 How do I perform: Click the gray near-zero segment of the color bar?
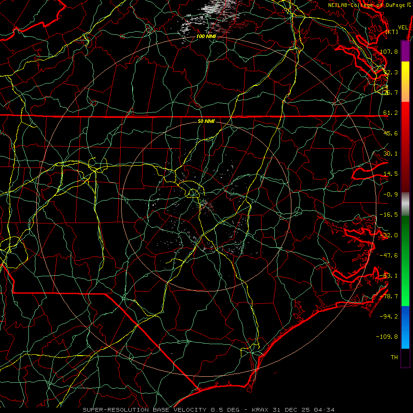(x=405, y=204)
